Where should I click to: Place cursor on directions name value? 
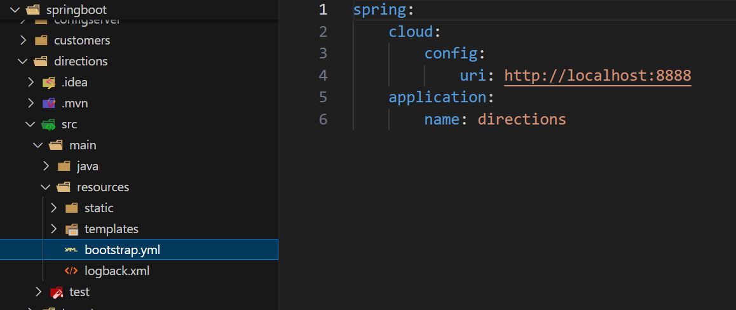tap(521, 119)
